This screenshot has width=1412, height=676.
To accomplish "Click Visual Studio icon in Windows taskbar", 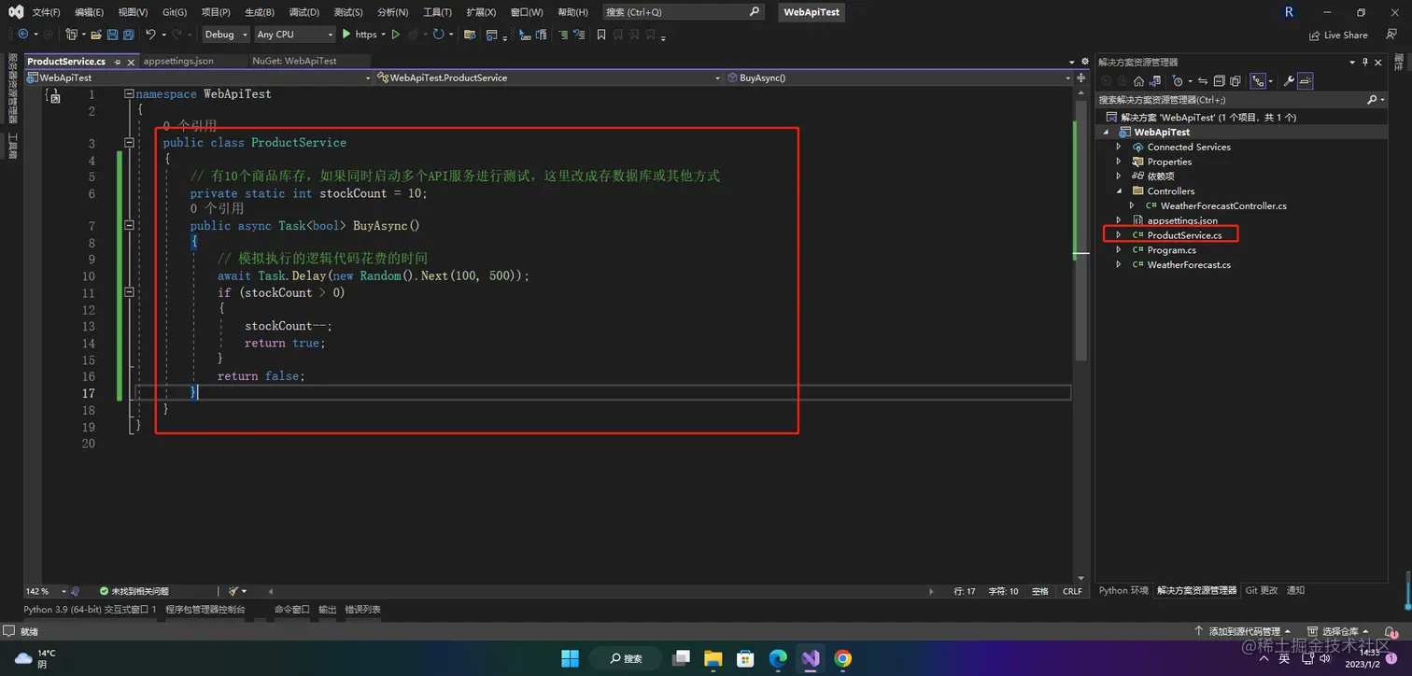I will click(x=811, y=658).
